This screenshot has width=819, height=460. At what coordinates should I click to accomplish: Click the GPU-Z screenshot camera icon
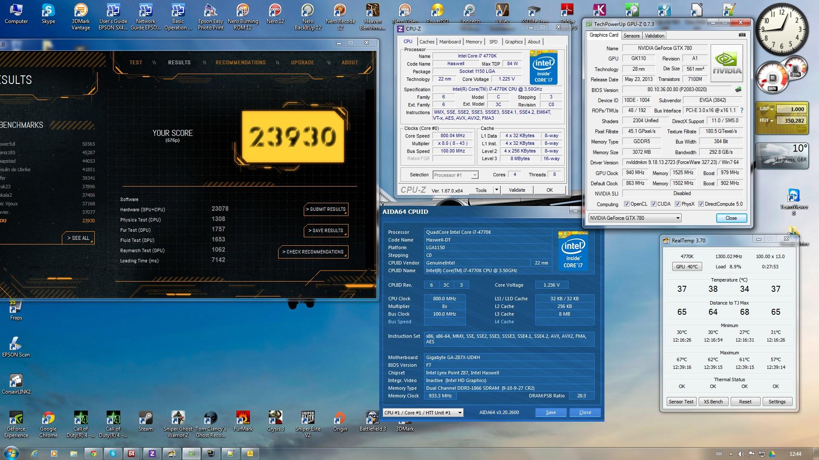[742, 35]
